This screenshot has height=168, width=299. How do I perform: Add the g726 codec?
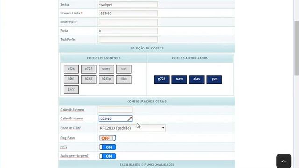(71, 69)
